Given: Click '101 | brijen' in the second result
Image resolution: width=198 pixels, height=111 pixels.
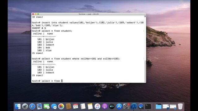Looking at the screenshot, I should click(46, 67).
